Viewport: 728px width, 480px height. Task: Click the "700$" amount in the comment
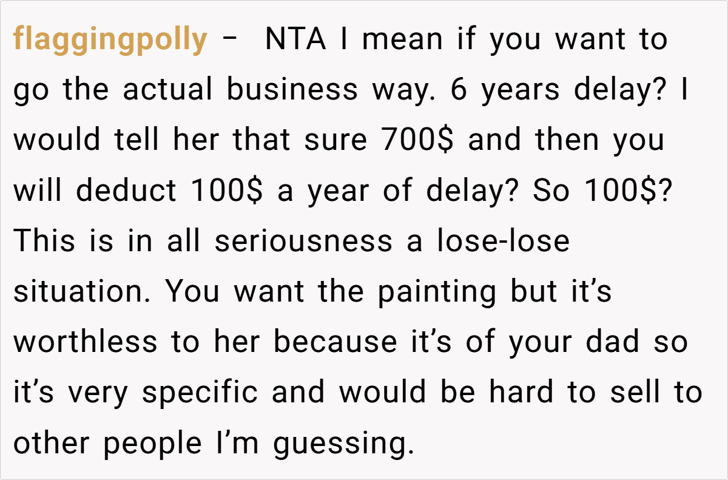click(419, 141)
